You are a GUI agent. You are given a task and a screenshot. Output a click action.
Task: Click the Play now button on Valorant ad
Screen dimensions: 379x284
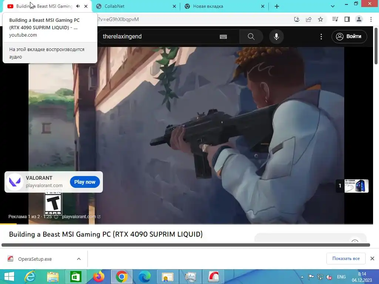pyautogui.click(x=85, y=182)
